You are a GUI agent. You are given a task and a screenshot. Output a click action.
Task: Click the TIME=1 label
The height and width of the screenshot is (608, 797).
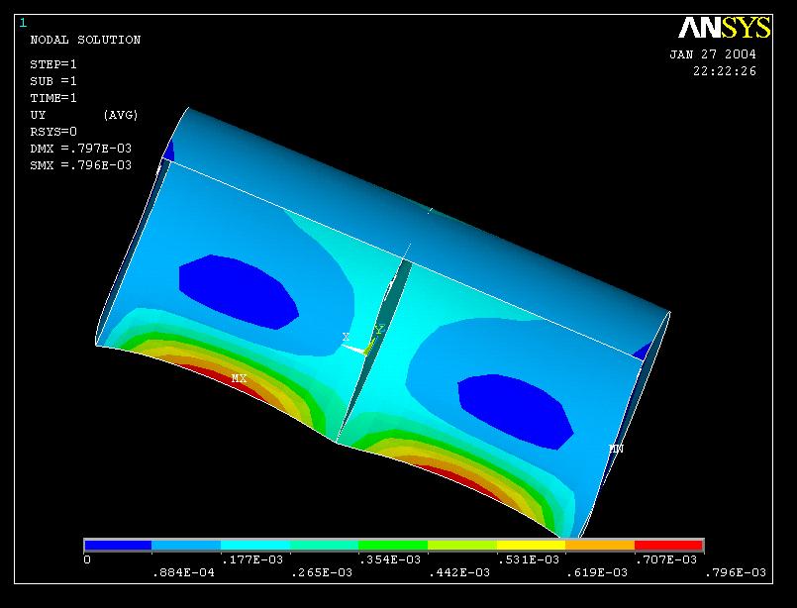click(53, 98)
